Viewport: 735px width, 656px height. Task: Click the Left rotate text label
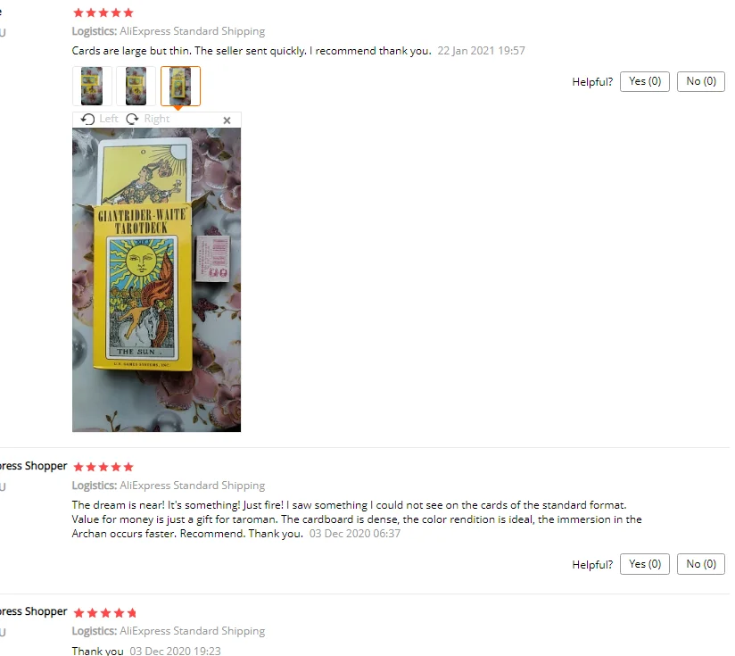point(109,119)
